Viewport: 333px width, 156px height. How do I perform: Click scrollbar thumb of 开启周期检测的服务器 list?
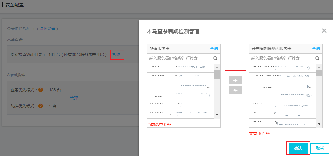(319, 73)
